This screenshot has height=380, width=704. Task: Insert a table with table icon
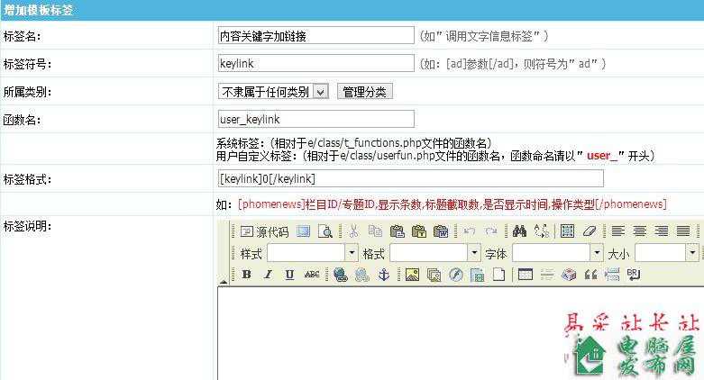pyautogui.click(x=526, y=274)
